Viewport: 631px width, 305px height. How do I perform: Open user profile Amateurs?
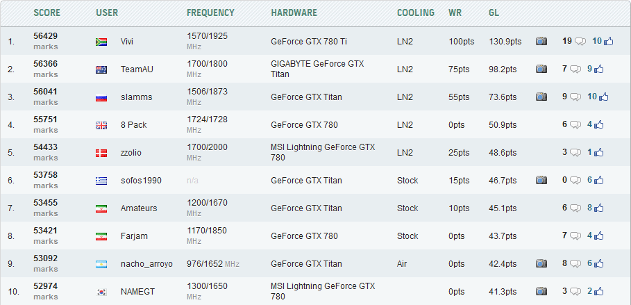point(139,208)
